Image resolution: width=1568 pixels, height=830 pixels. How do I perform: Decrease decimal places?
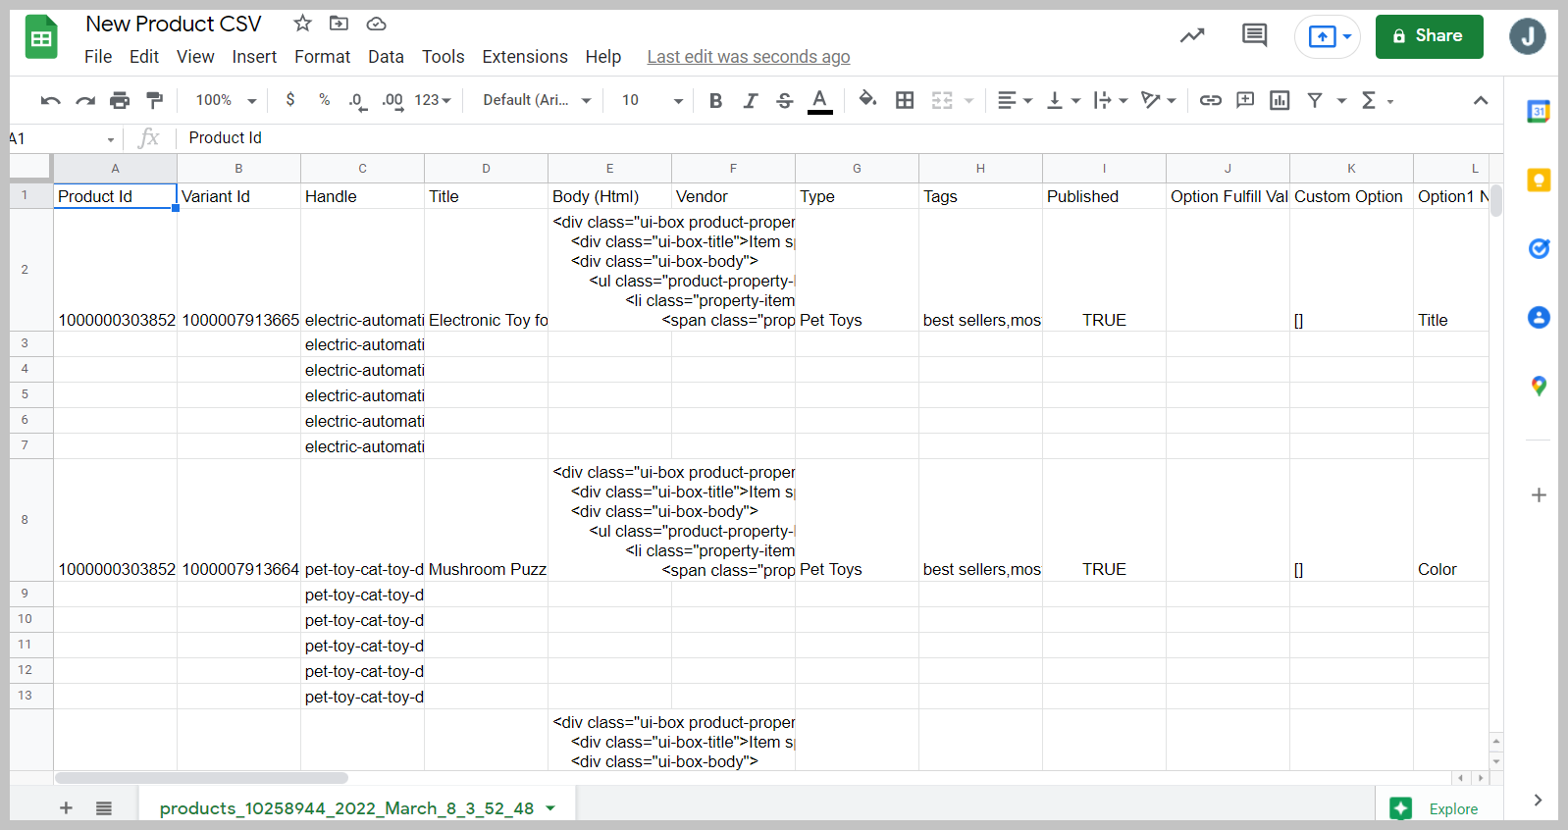click(x=358, y=100)
